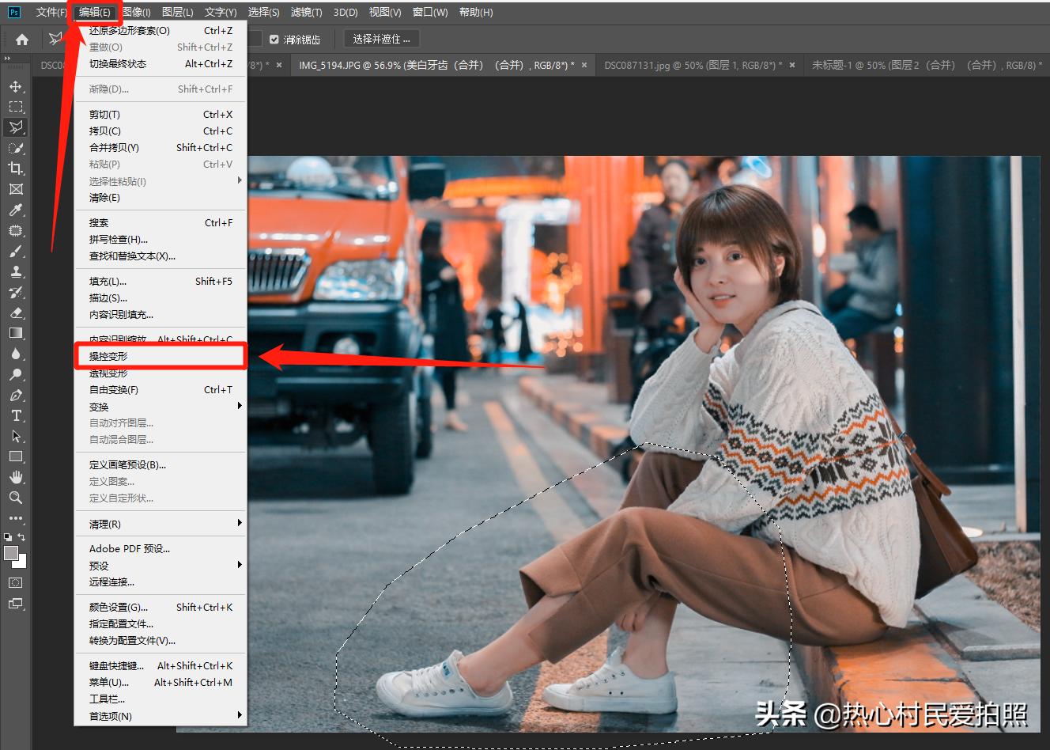
Task: Pick the Eyedropper tool
Action: [16, 210]
